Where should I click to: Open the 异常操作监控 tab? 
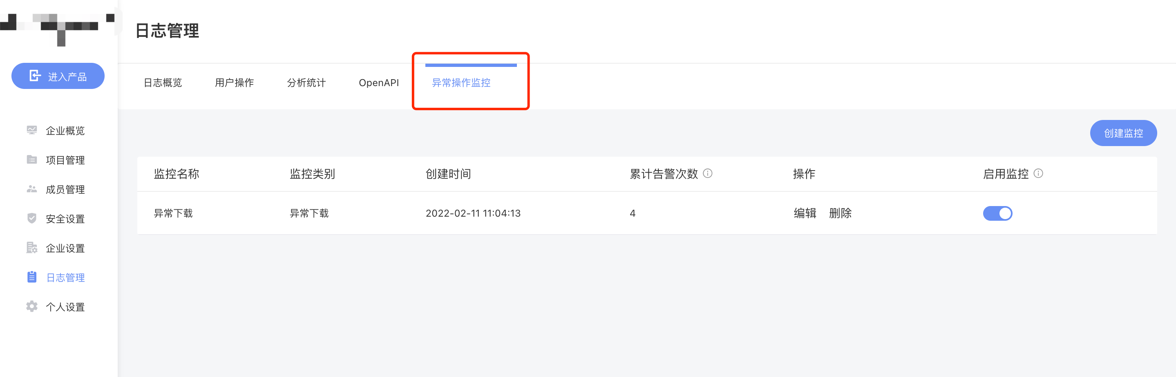pyautogui.click(x=461, y=82)
